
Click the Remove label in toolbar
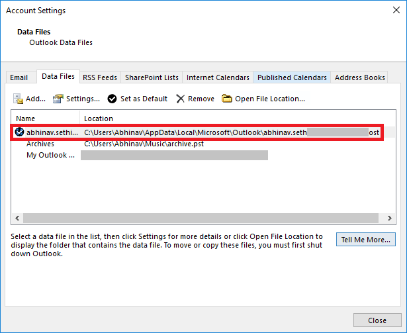click(201, 99)
